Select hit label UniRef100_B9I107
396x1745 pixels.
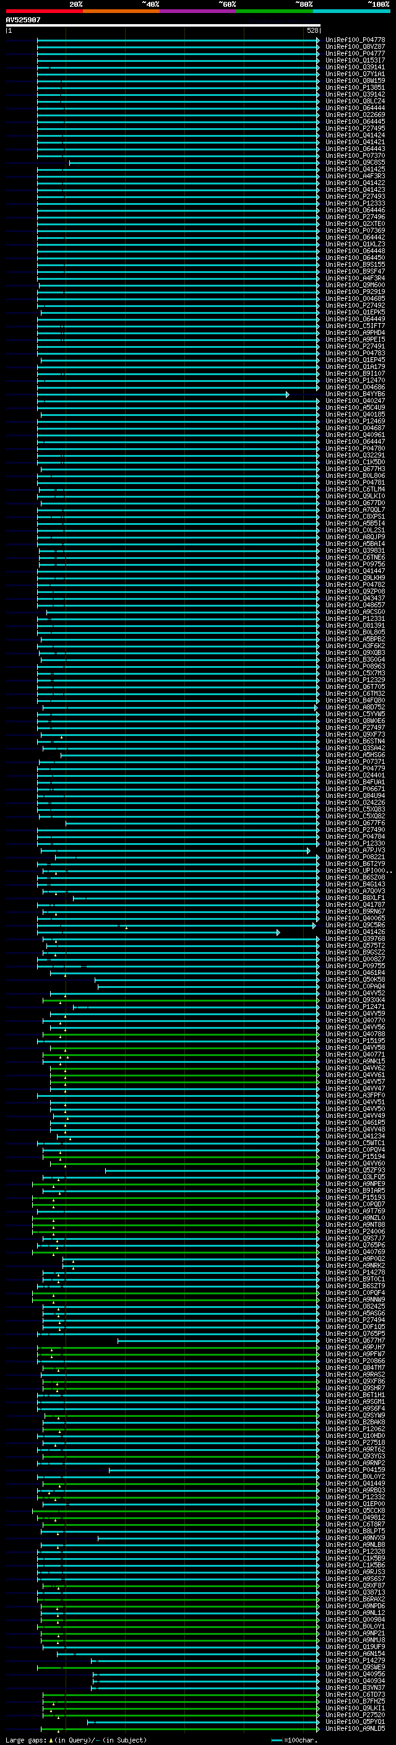pyautogui.click(x=355, y=373)
